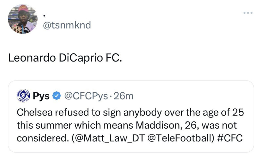Click the @tsnmknd handle
262x163 pixels.
coord(67,25)
